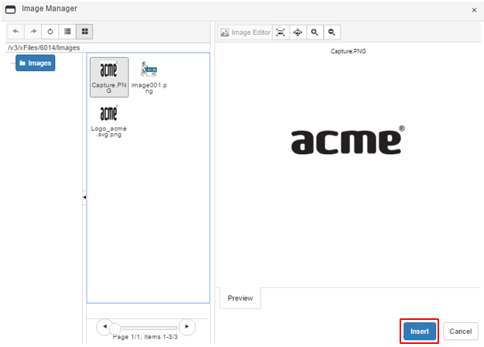Switch to thumbnails grid view

click(x=85, y=32)
